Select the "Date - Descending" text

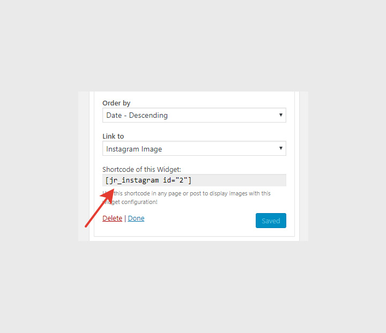click(137, 115)
